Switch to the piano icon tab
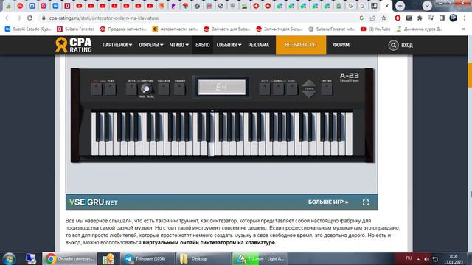This screenshot has width=472, height=265. click(x=374, y=6)
